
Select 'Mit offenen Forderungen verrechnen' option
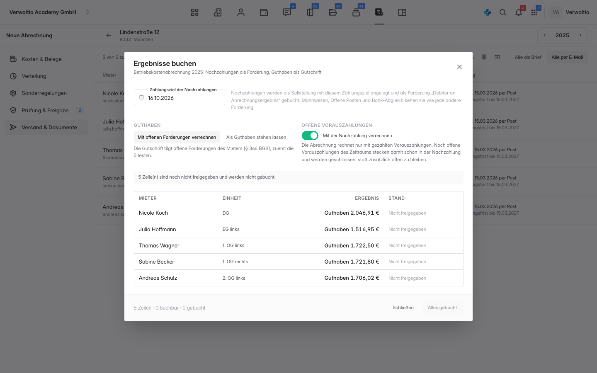177,137
